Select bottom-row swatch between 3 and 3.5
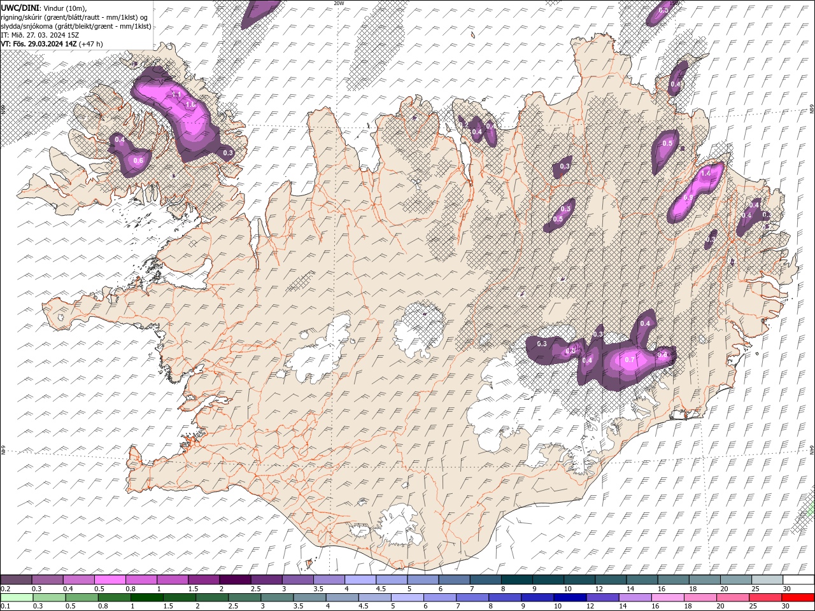815x611 pixels. point(277,597)
